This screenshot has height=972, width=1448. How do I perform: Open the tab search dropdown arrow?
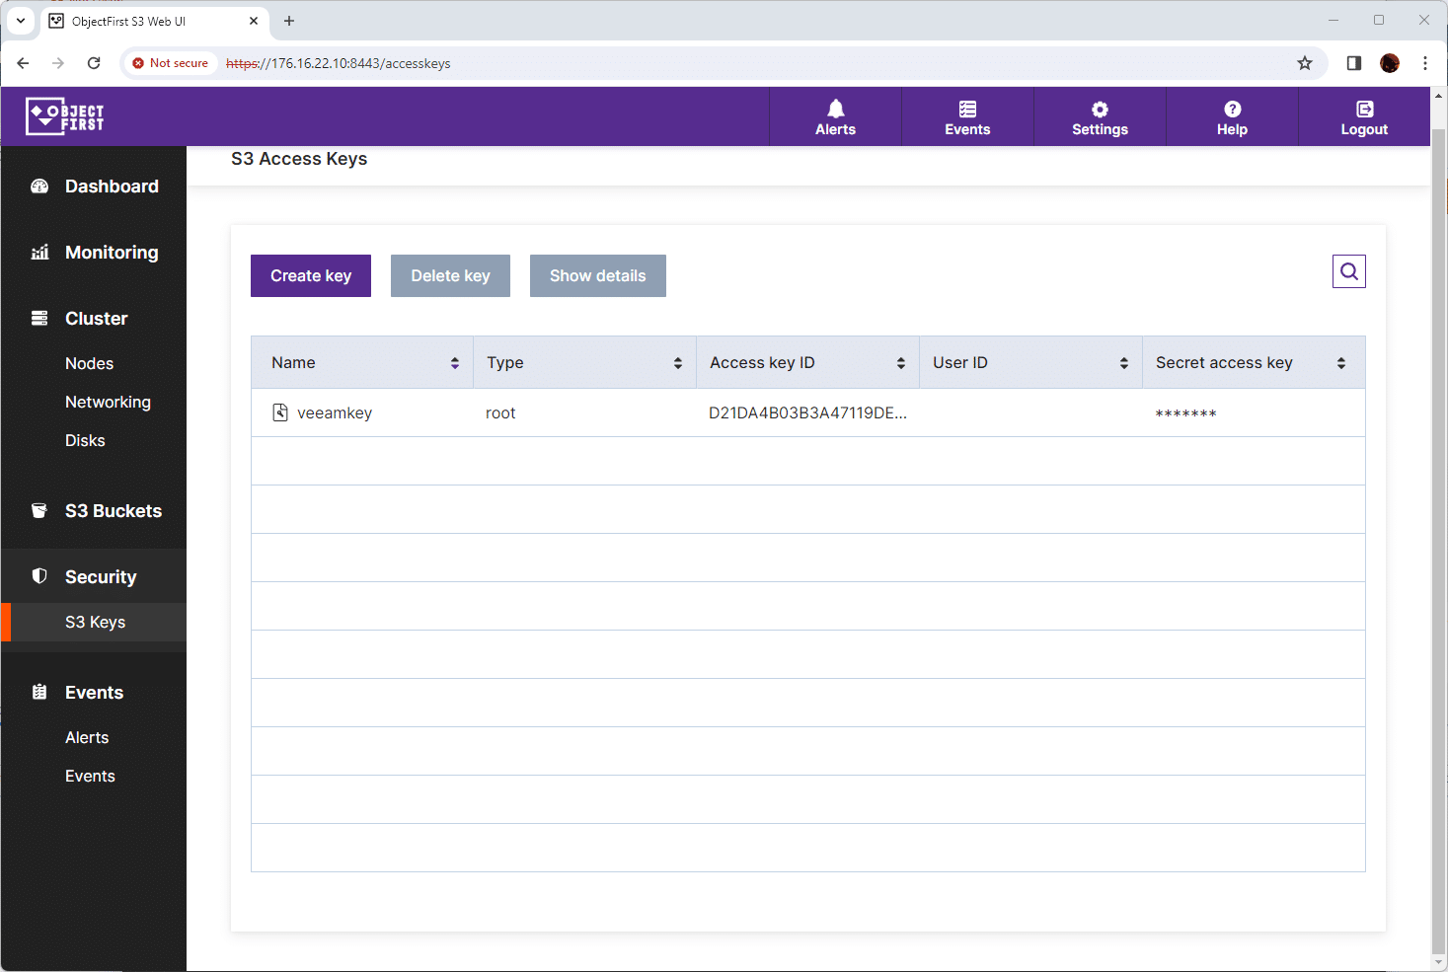[21, 21]
